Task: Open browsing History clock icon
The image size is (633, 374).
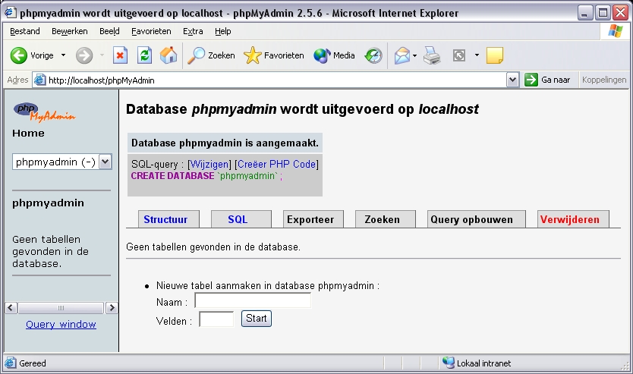Action: point(373,55)
